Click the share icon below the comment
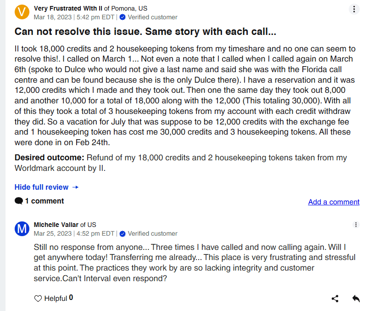 (335, 299)
